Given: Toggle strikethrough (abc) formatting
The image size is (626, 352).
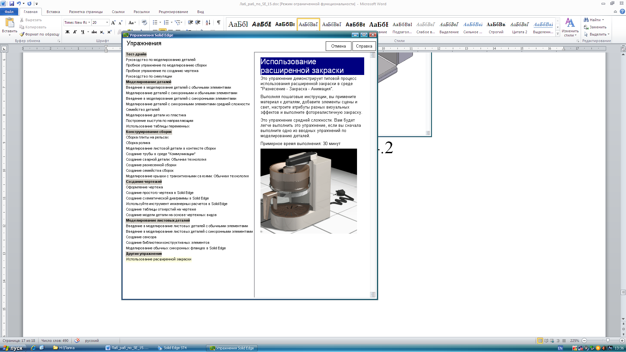Looking at the screenshot, I should point(94,32).
